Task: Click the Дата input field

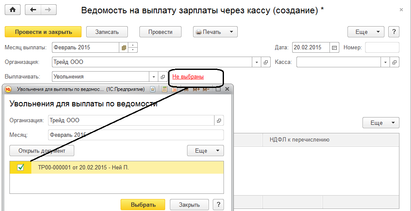Action: pyautogui.click(x=311, y=48)
